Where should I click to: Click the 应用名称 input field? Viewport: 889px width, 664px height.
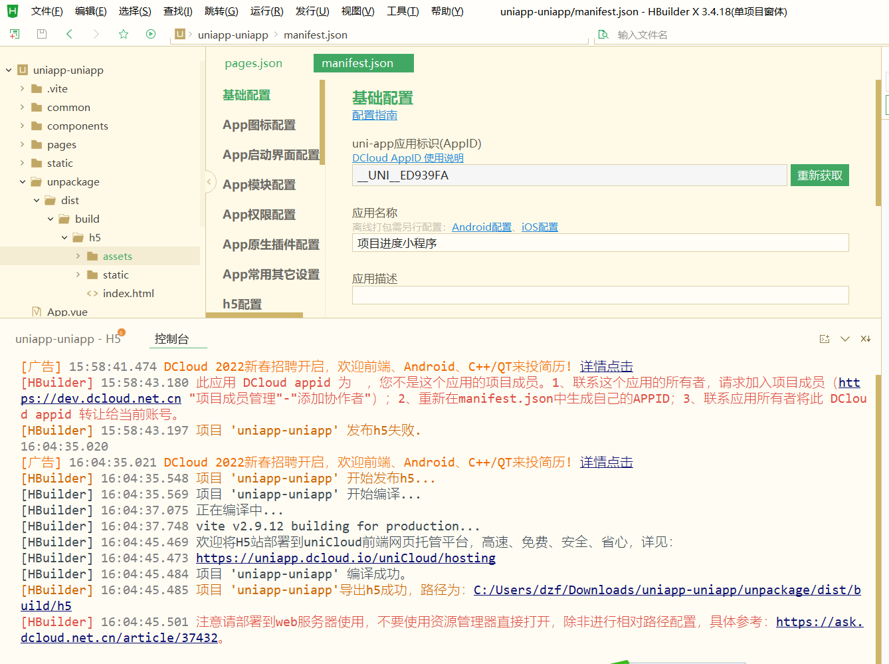pos(601,243)
